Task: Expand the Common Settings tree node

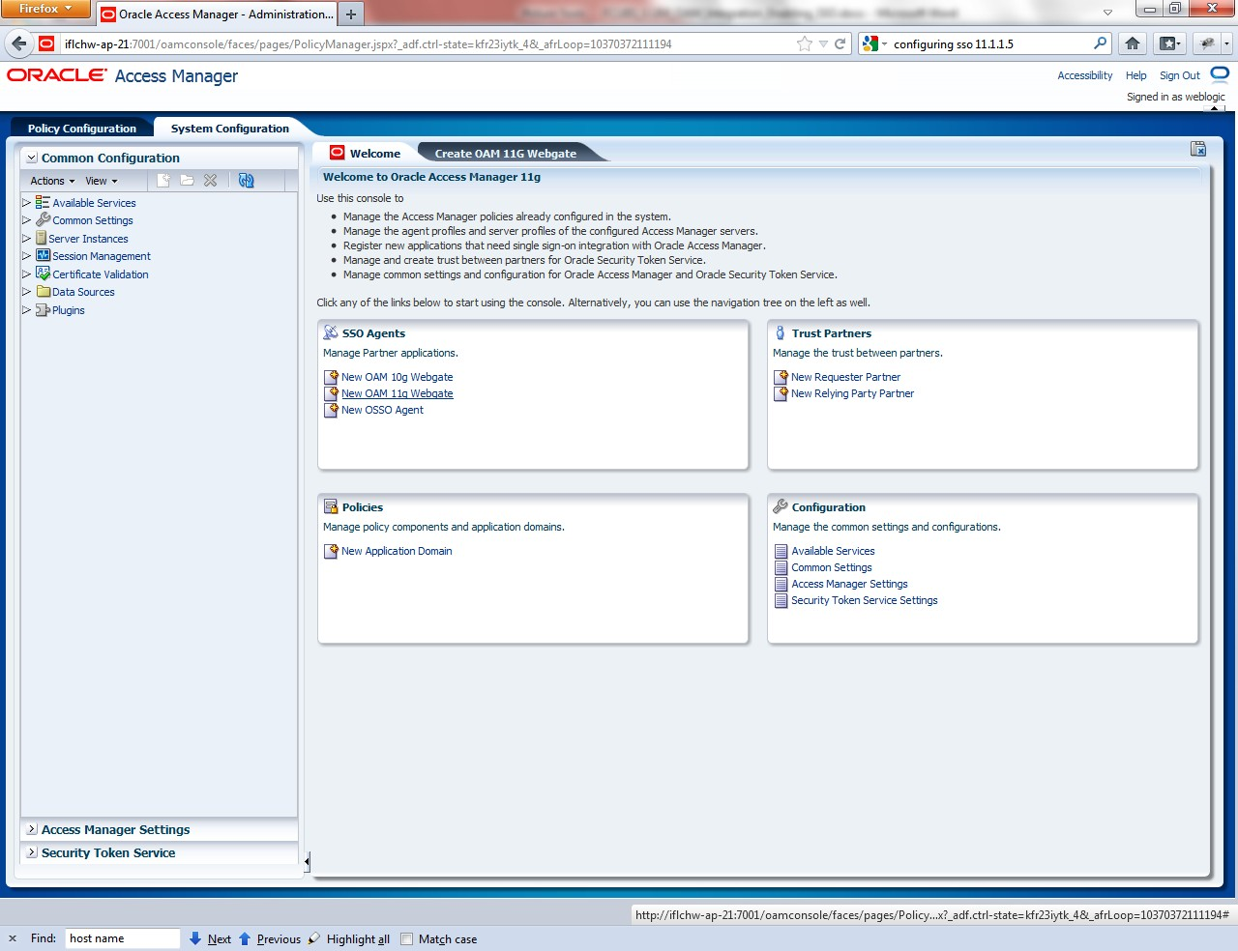Action: pyautogui.click(x=26, y=219)
